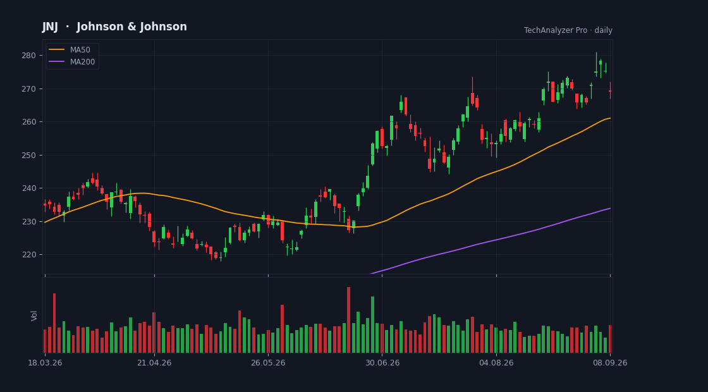This screenshot has height=392, width=708.
Task: Click the 21.04.26 date label
Action: coord(154,363)
